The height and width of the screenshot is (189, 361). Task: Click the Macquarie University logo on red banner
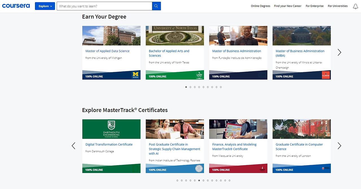[x=262, y=168]
